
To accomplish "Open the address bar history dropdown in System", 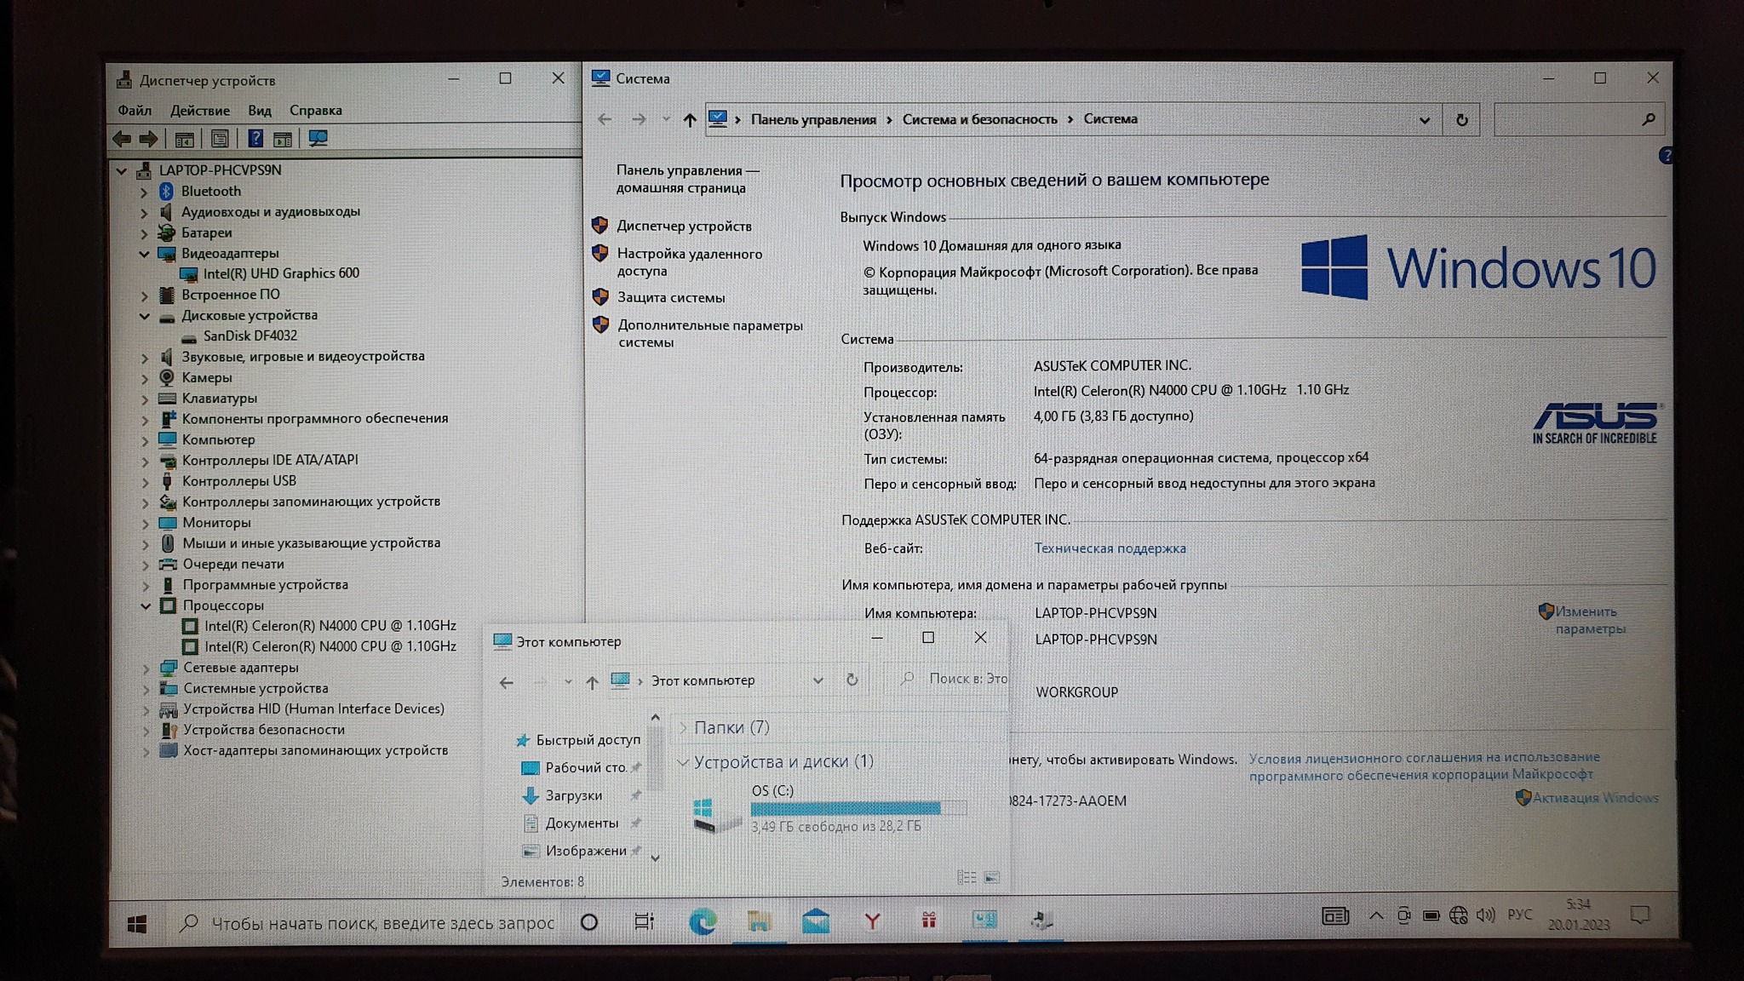I will 1424,120.
